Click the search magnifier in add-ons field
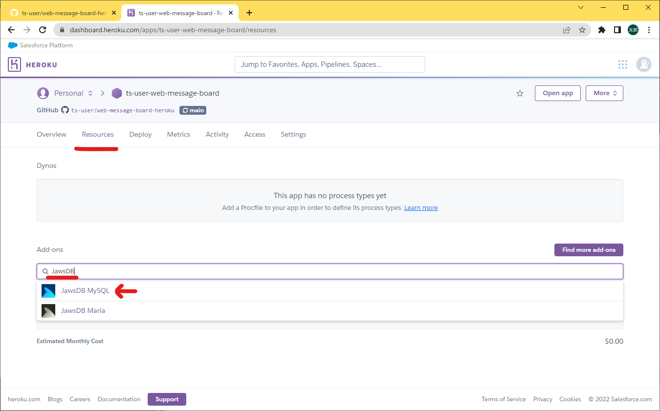The image size is (660, 411). coord(45,271)
